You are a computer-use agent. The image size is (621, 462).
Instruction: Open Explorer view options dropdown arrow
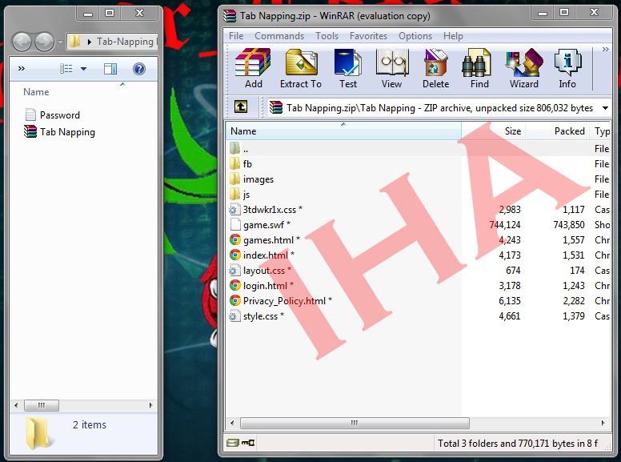coord(83,69)
